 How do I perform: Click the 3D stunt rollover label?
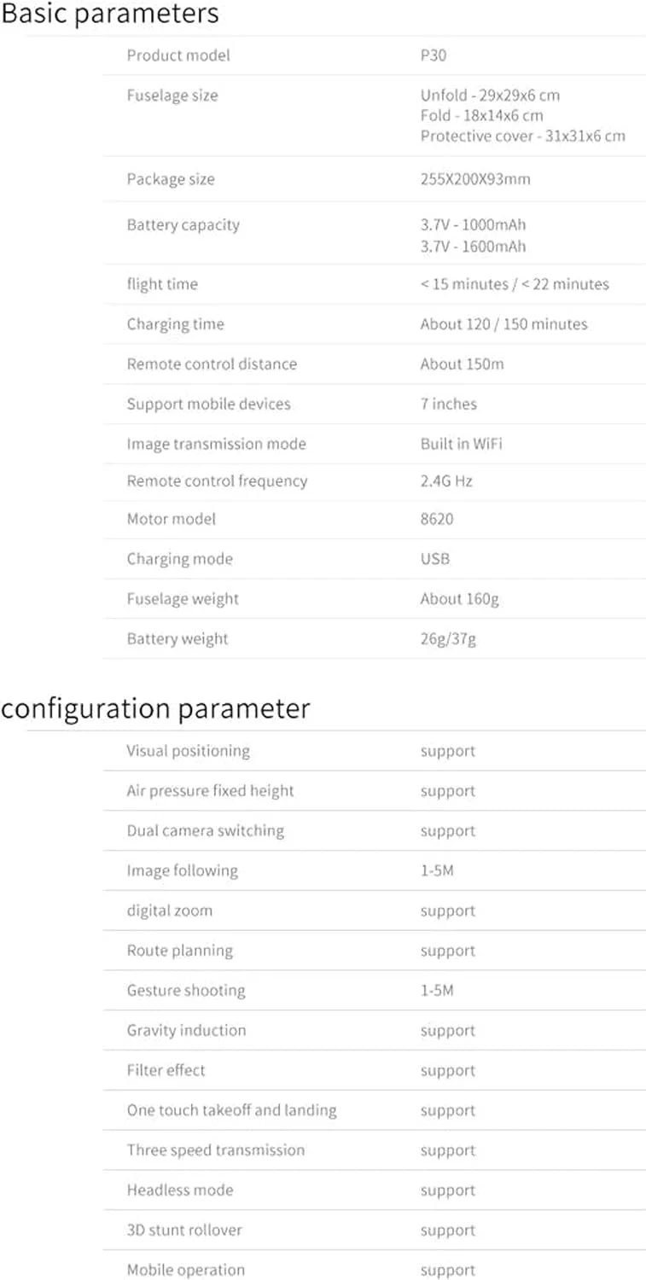184,1231
